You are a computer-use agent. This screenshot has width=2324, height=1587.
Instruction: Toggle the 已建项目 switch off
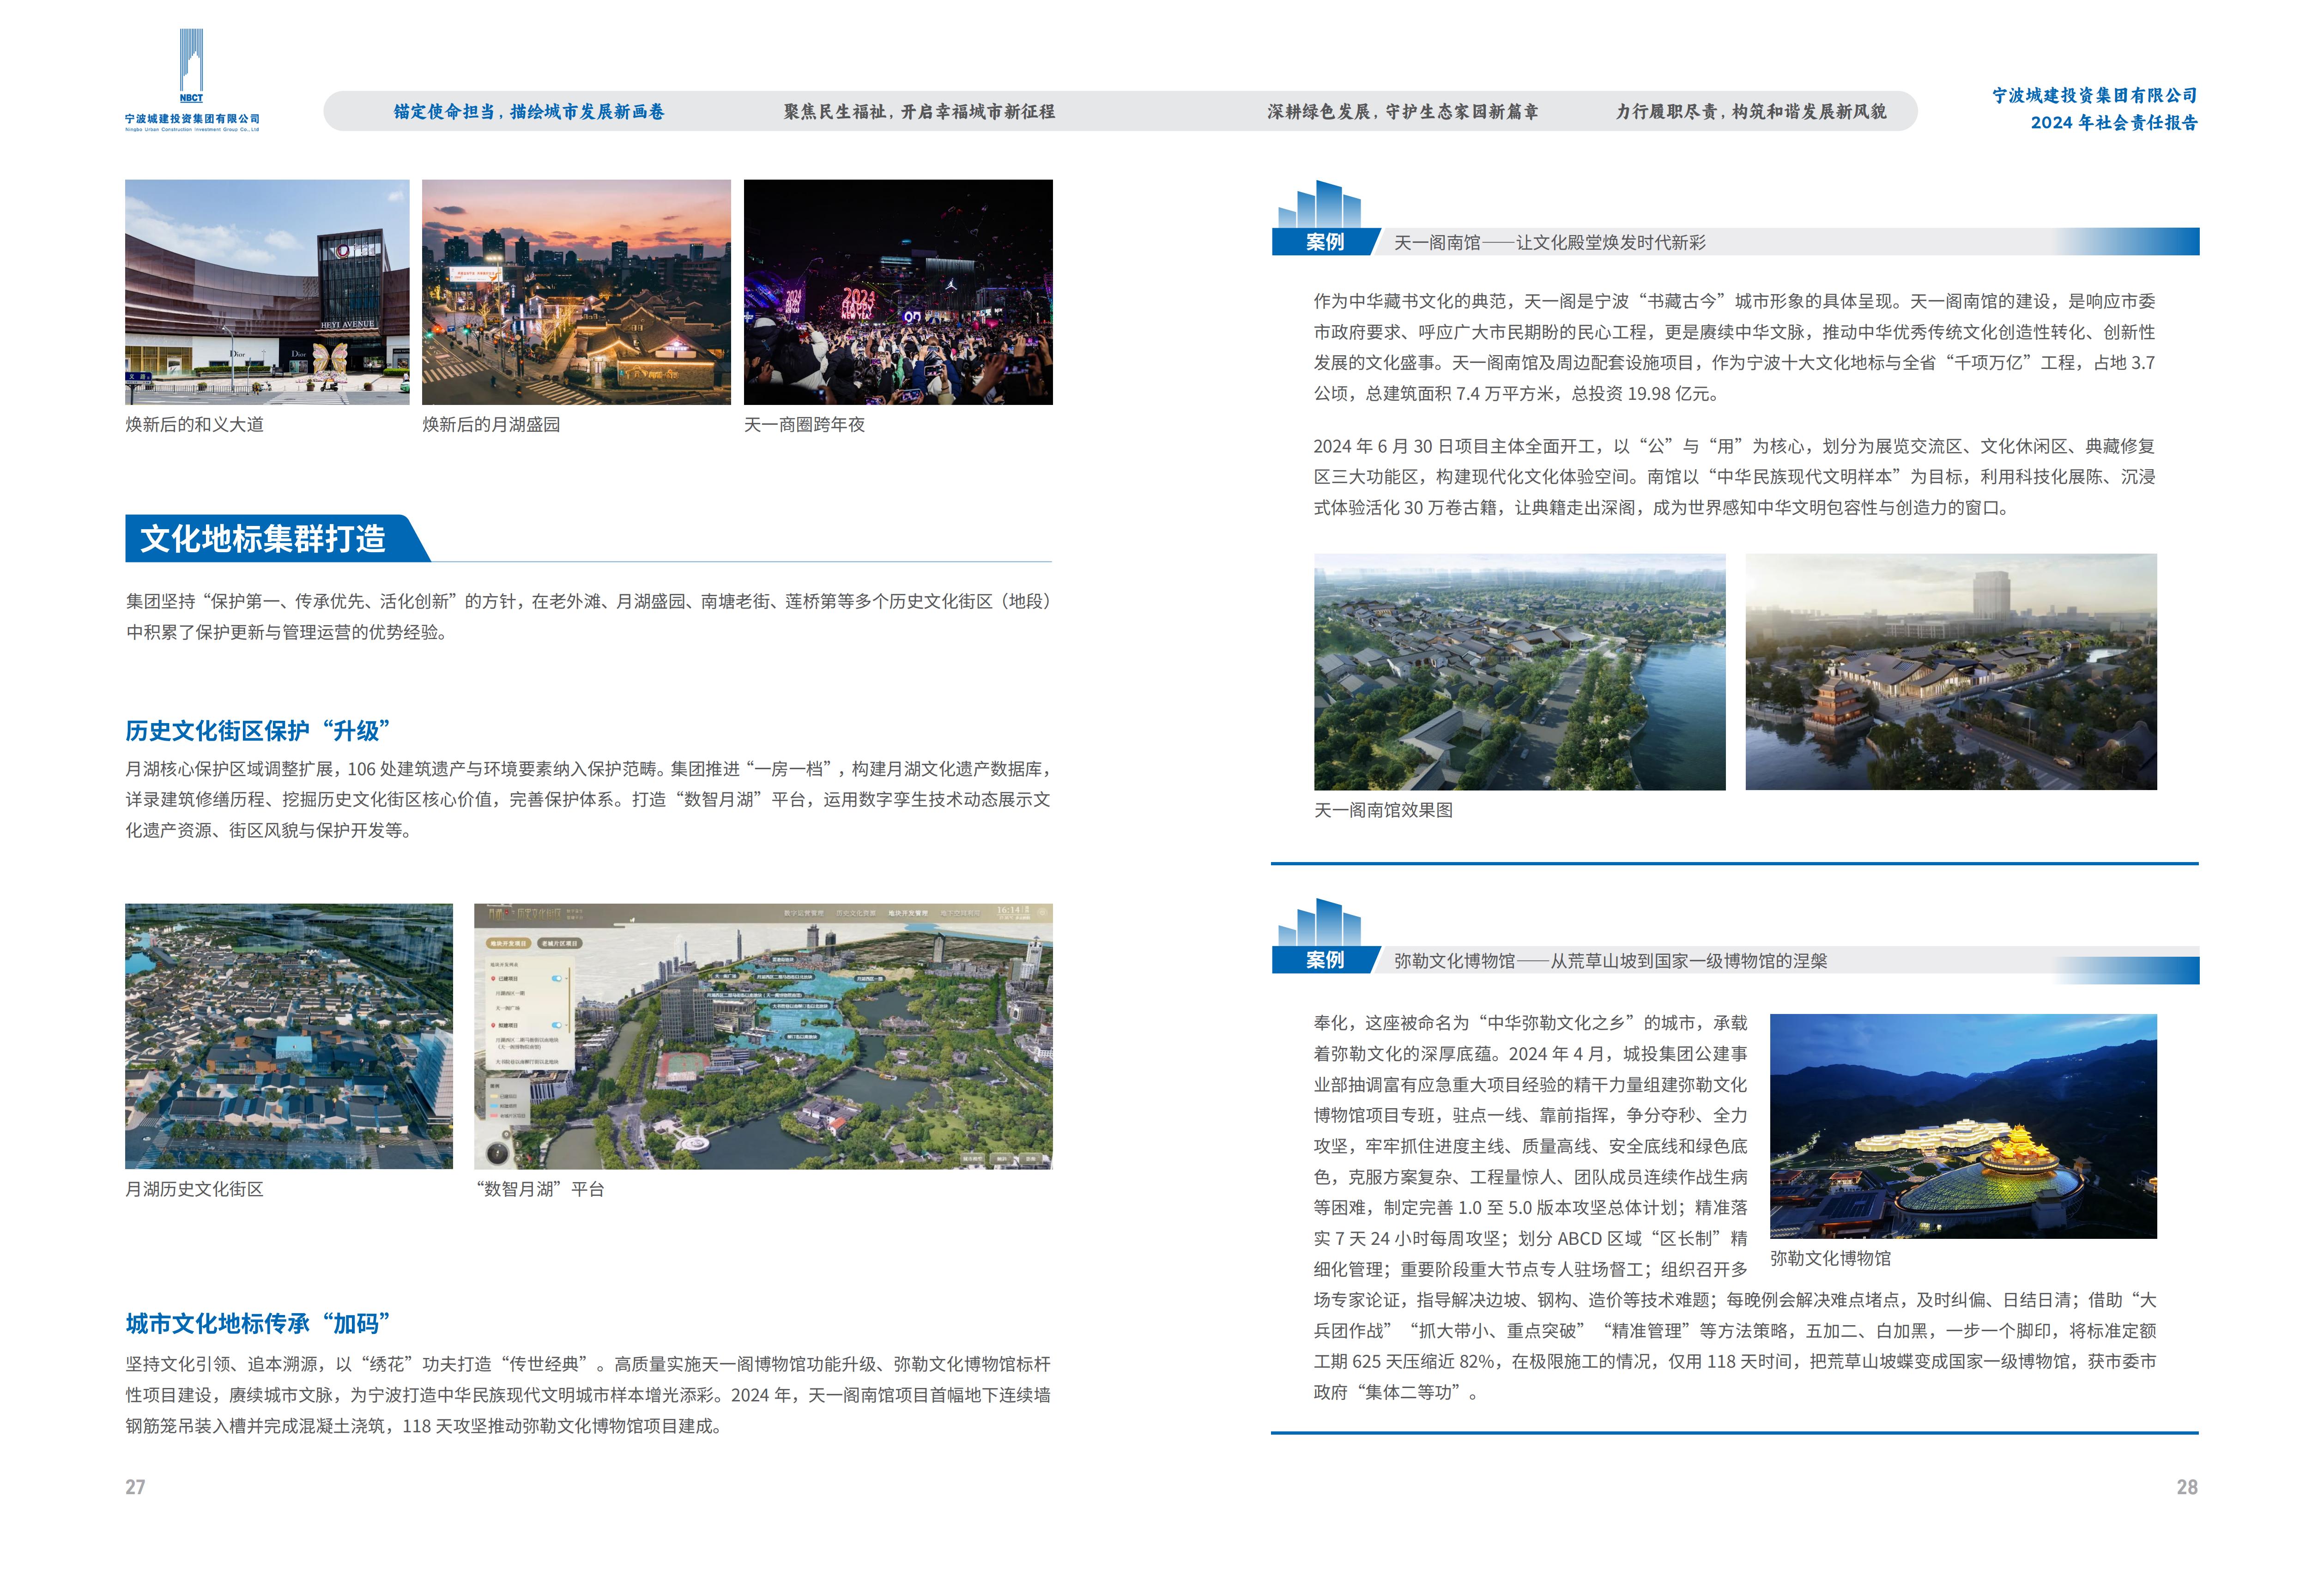click(x=557, y=979)
